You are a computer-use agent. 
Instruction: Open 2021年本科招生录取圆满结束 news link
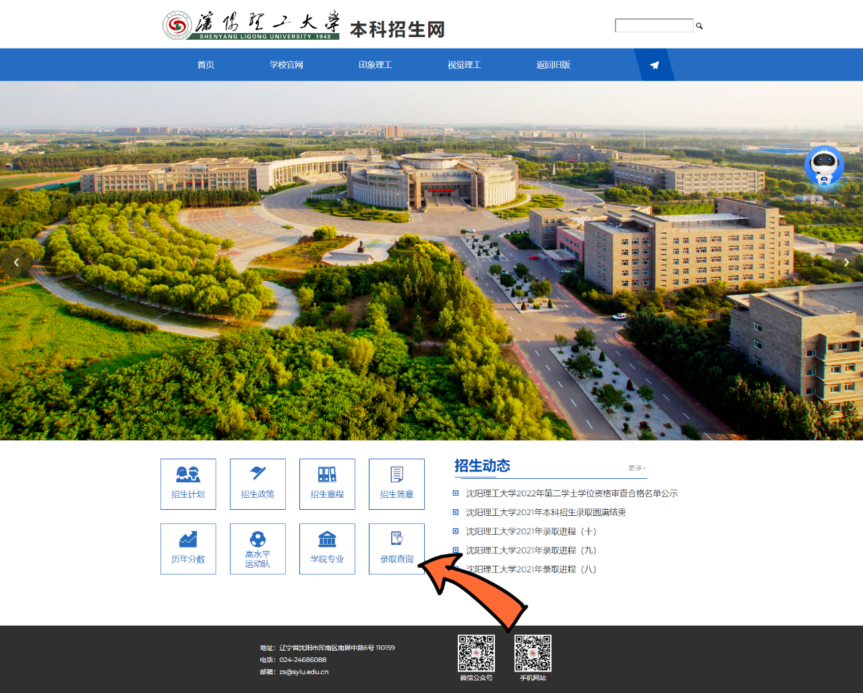pos(545,513)
